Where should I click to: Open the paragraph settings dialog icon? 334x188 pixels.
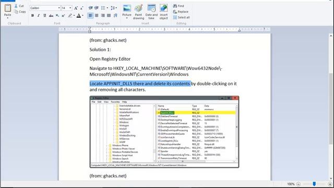[x=115, y=15]
